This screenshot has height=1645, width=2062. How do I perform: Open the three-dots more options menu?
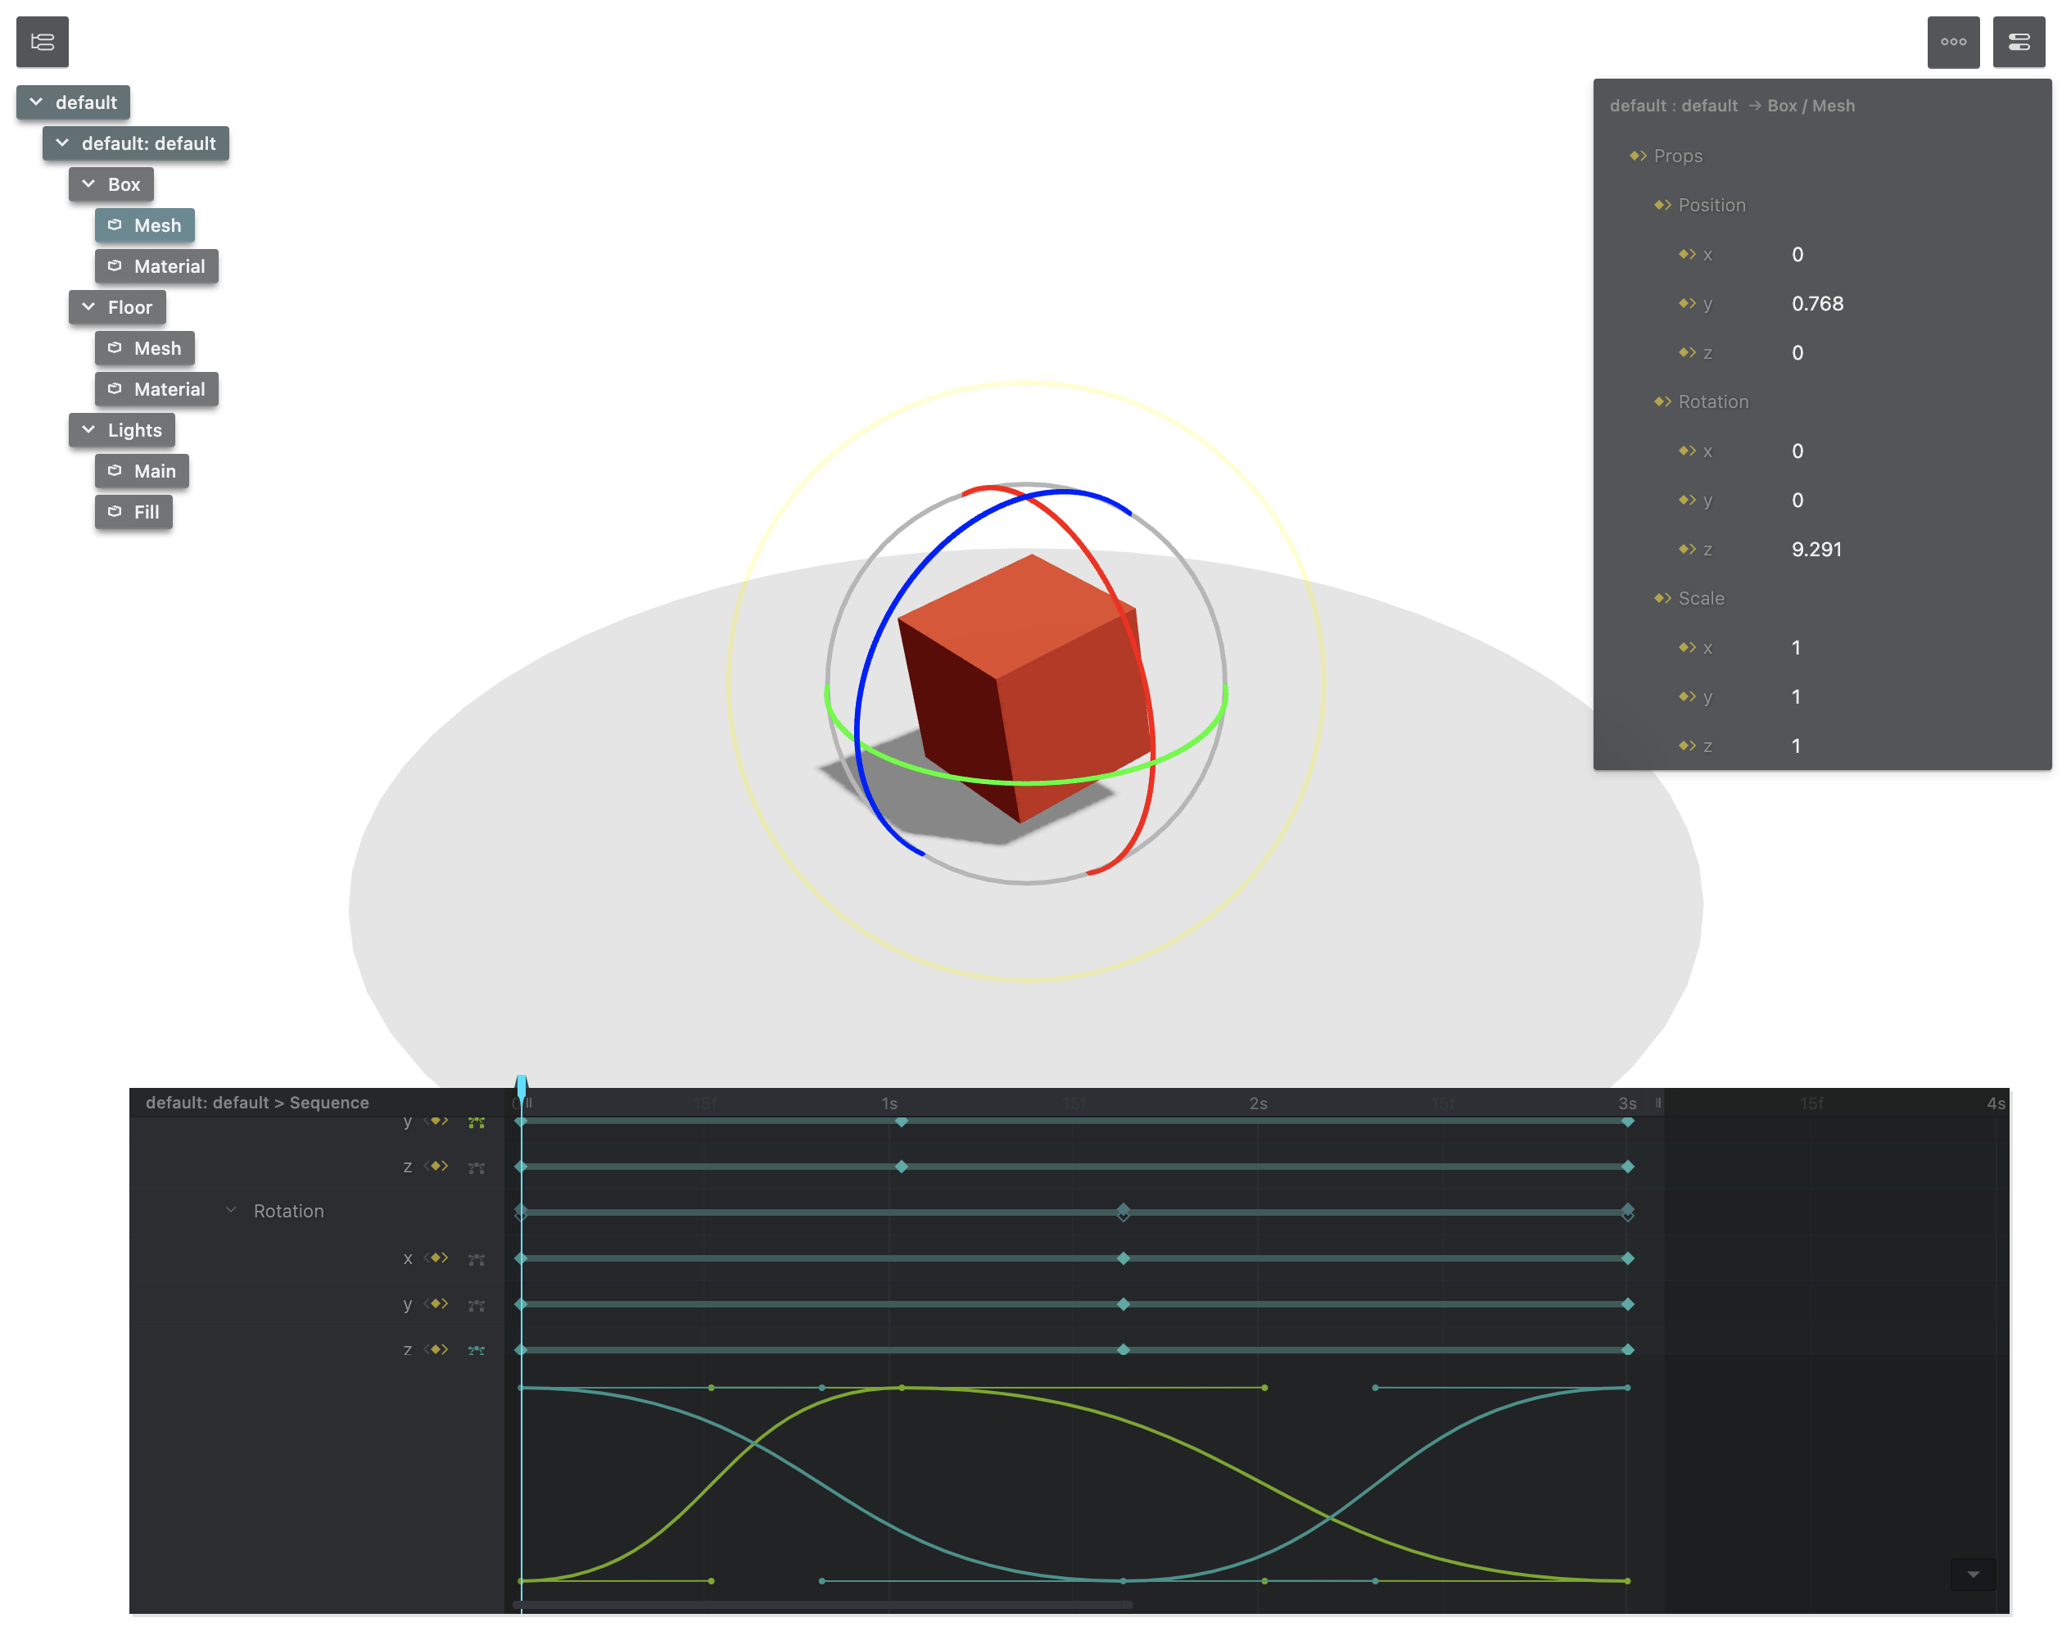[x=1953, y=41]
